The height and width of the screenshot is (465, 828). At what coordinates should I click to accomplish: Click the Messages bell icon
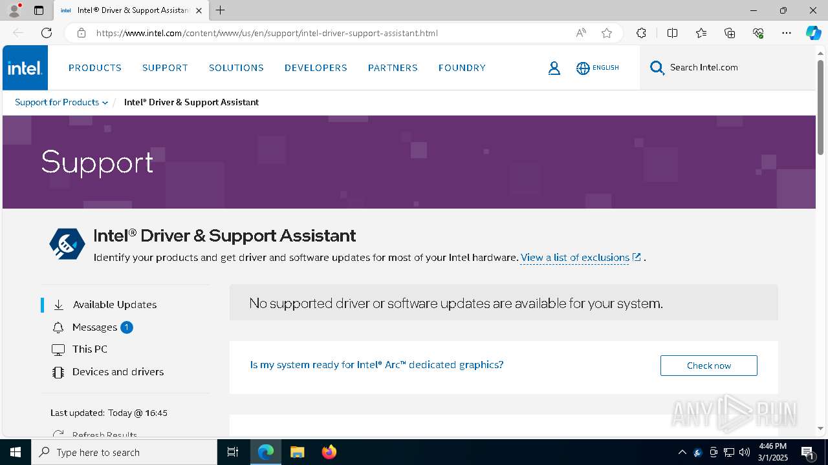point(58,327)
